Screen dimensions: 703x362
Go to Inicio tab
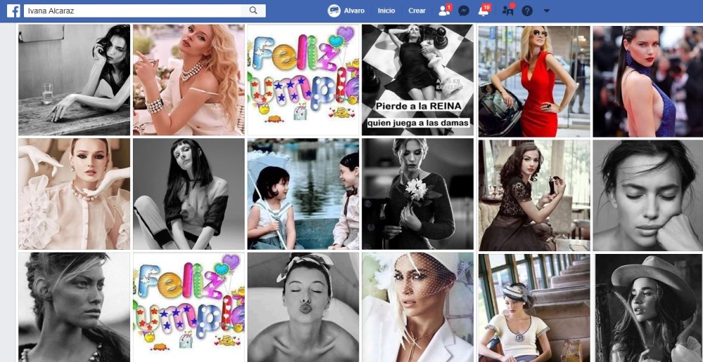click(x=387, y=11)
